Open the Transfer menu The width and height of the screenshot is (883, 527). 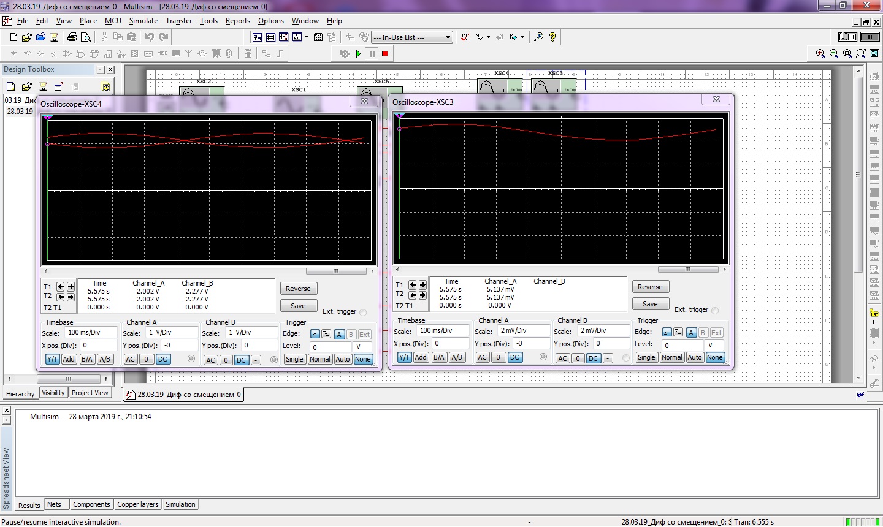(179, 21)
